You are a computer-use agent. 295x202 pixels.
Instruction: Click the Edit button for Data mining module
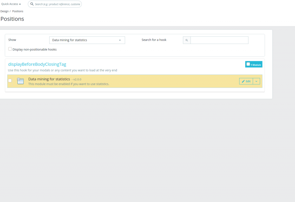[x=246, y=81]
